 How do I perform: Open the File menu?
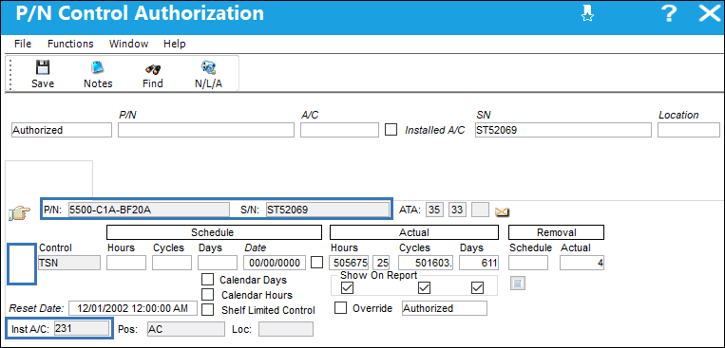point(23,44)
